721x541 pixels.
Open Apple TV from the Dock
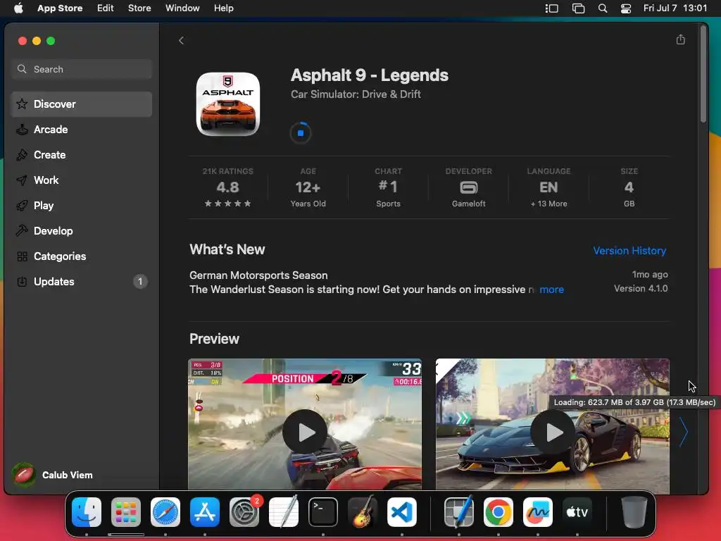[x=577, y=512]
